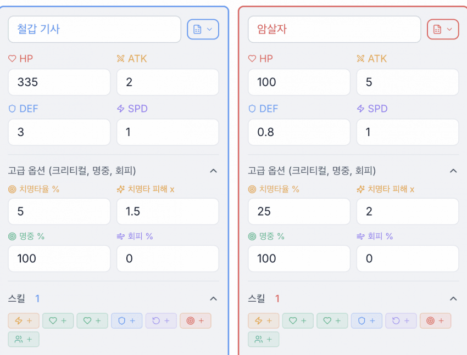
Task: Add the shield skill to 암살자
Action: coord(366,321)
